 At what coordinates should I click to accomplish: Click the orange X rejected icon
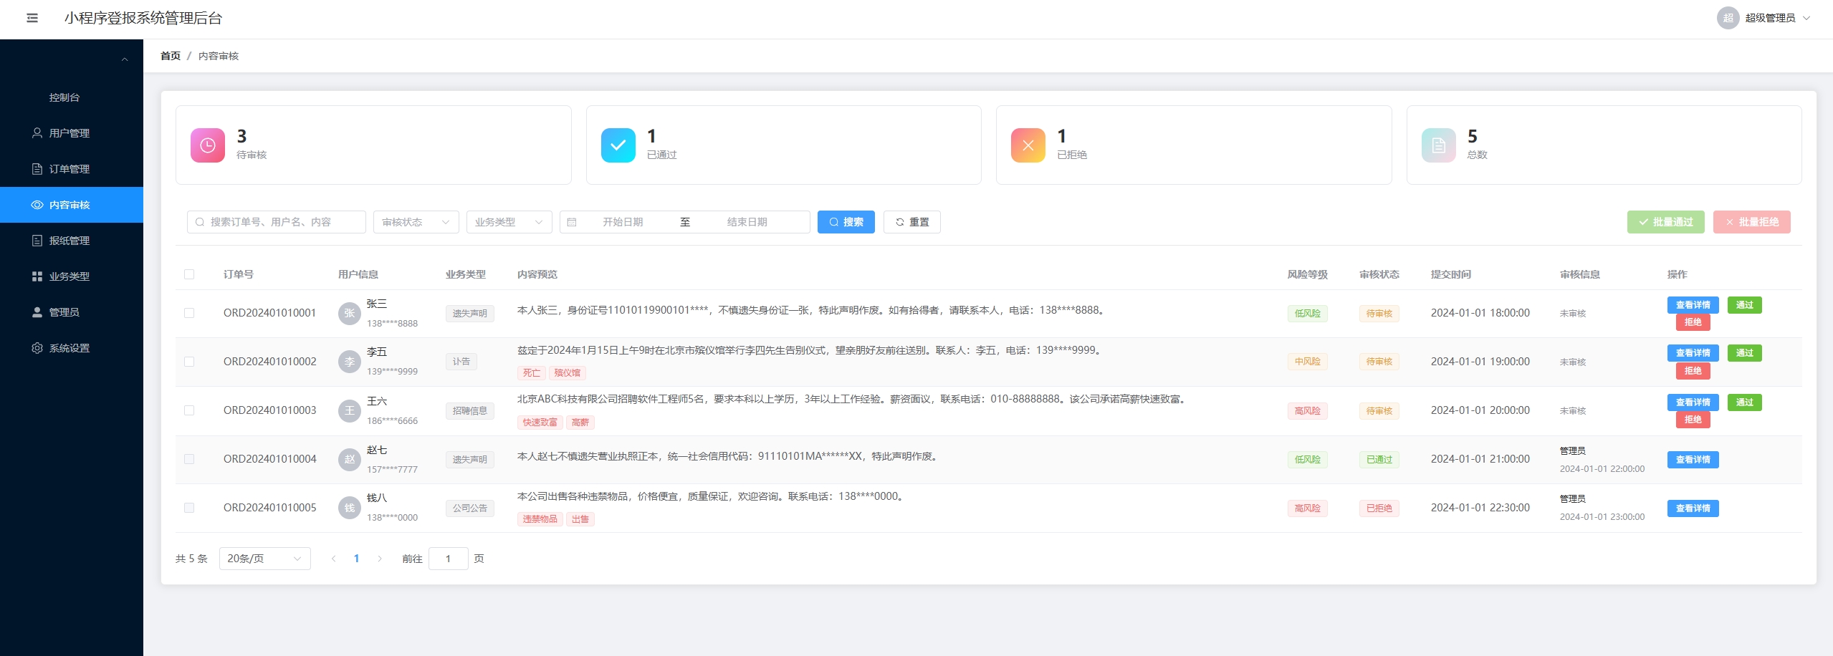click(x=1028, y=145)
